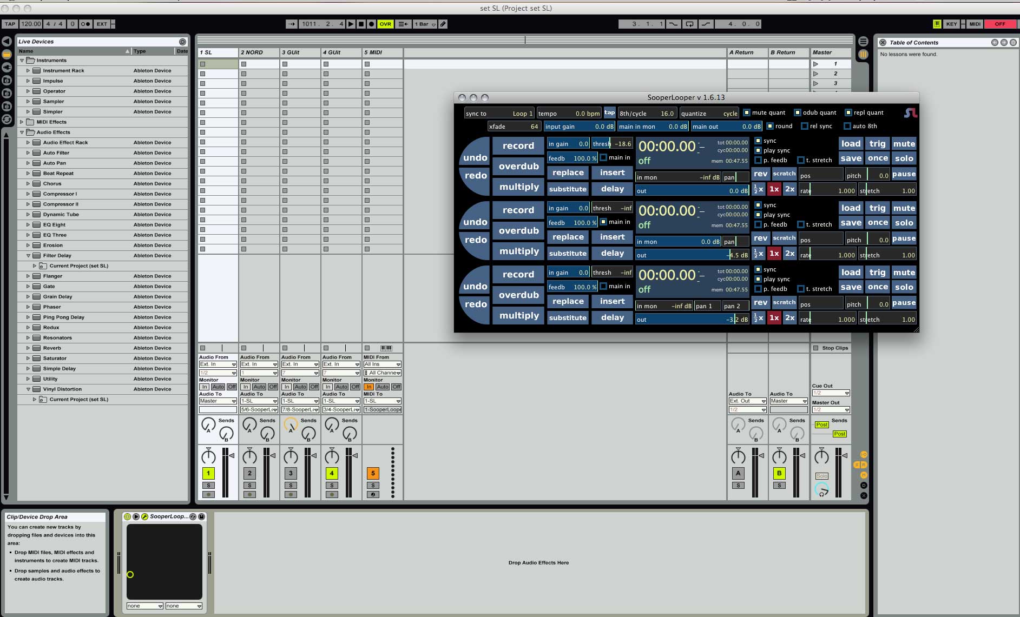
Task: Open the Plug-in Device Browser icon
Action: [x=6, y=67]
